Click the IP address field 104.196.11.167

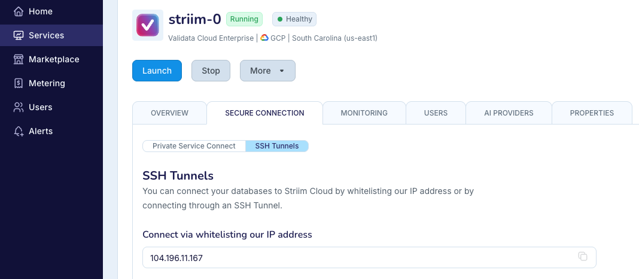click(x=369, y=257)
